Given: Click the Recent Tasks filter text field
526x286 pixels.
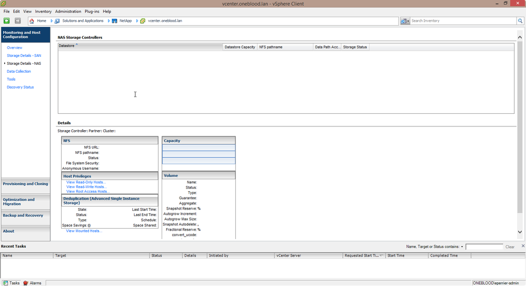Looking at the screenshot, I should point(484,246).
